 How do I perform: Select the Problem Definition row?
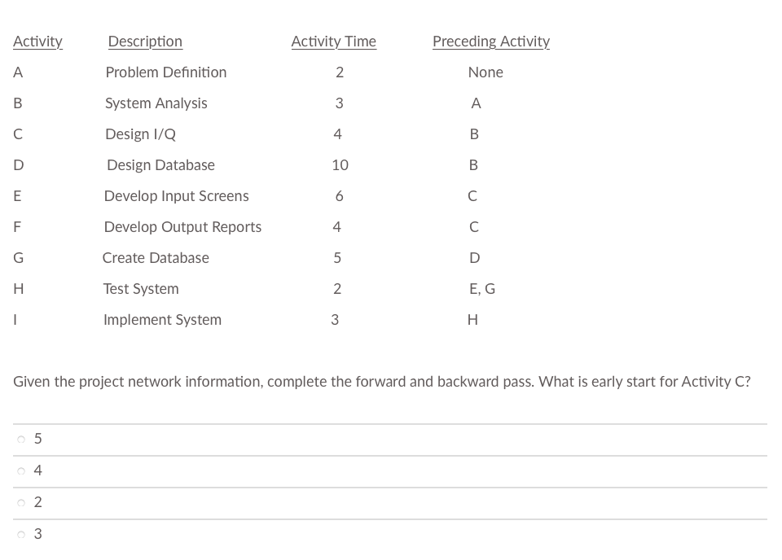(x=165, y=72)
